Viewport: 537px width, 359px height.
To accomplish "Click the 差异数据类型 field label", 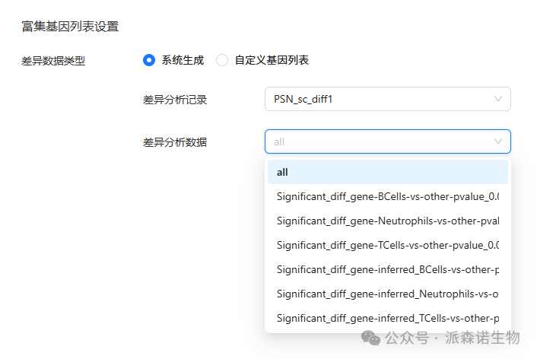I will click(x=53, y=61).
